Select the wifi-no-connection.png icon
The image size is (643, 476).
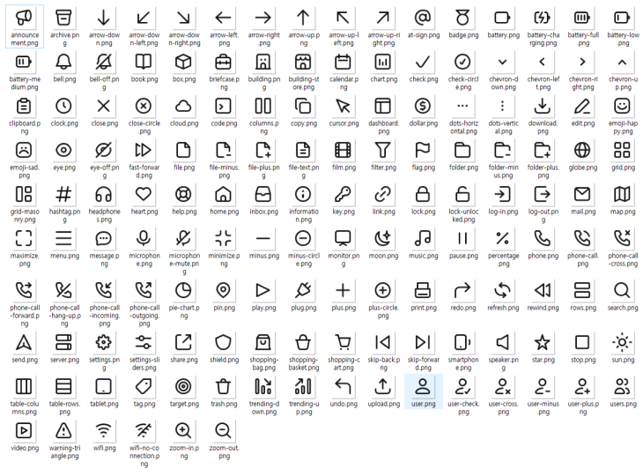coord(144,430)
